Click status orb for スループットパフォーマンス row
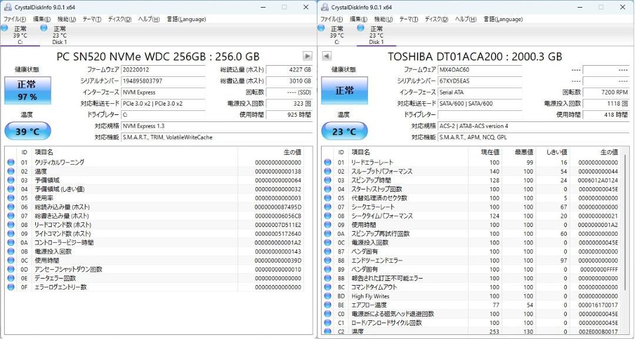The width and height of the screenshot is (635, 339). pos(327,171)
